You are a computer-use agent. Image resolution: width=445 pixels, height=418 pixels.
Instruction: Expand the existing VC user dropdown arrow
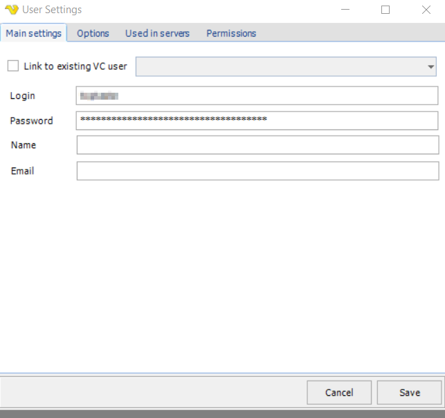pyautogui.click(x=431, y=66)
